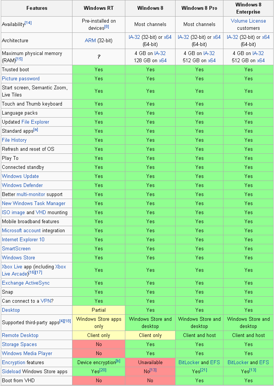Image resolution: width=274 pixels, height=386 pixels.
Task: Select 'Windows Store apps only' cell
Action: tap(99, 323)
